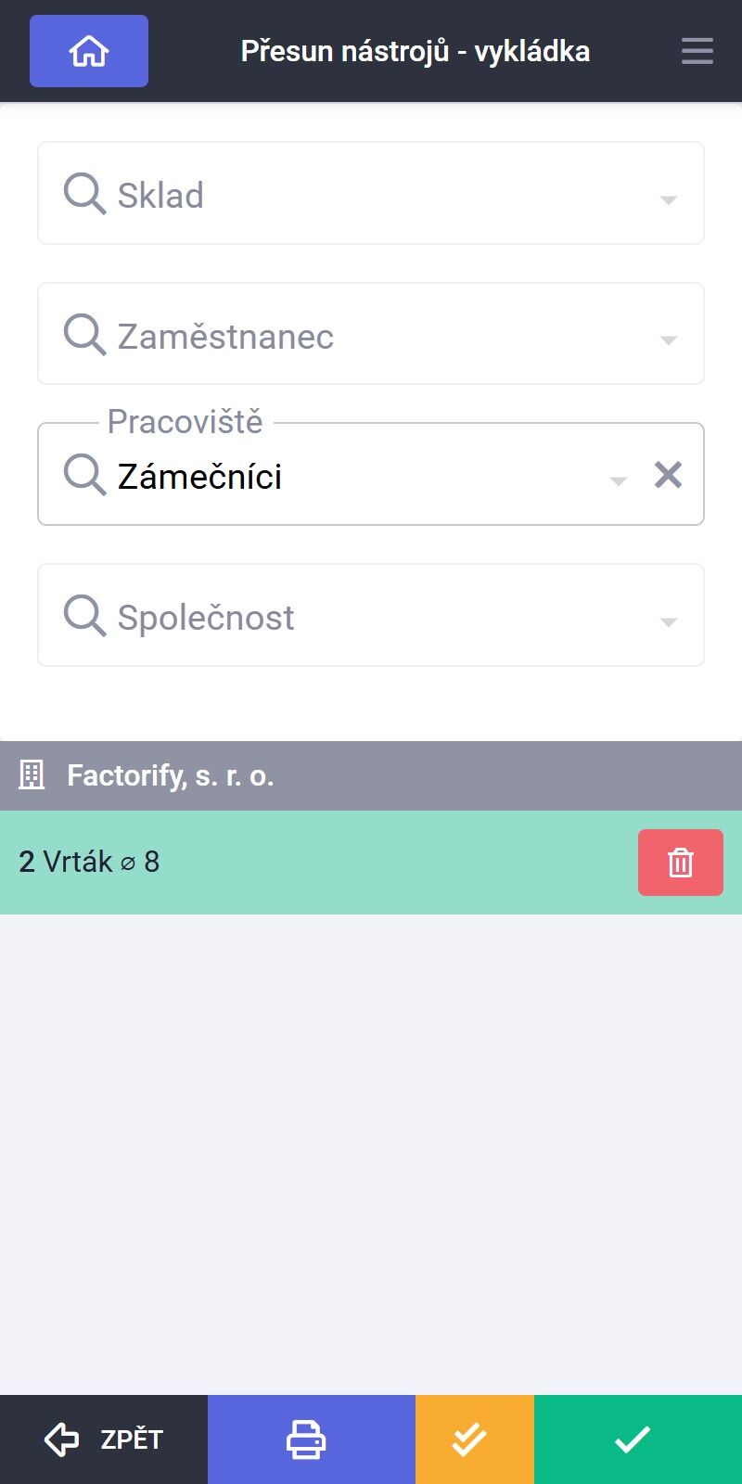Click the magnifier in Společnost field

84,616
